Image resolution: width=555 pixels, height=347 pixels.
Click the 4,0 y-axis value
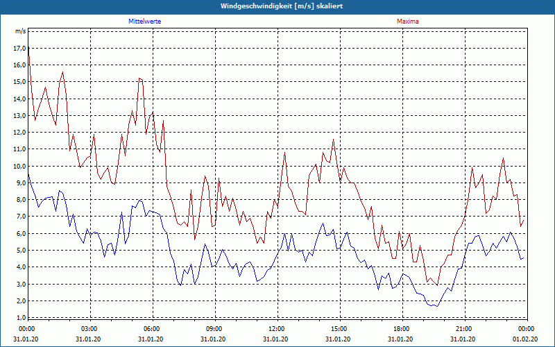pyautogui.click(x=21, y=267)
